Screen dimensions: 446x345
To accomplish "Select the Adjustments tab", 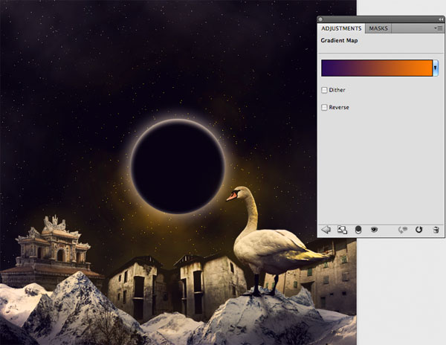I will pos(341,28).
